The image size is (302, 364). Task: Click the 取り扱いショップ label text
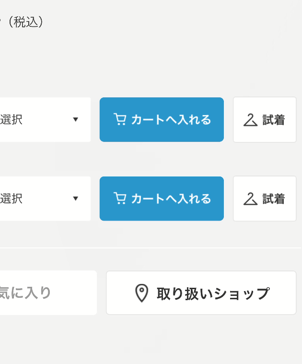213,294
